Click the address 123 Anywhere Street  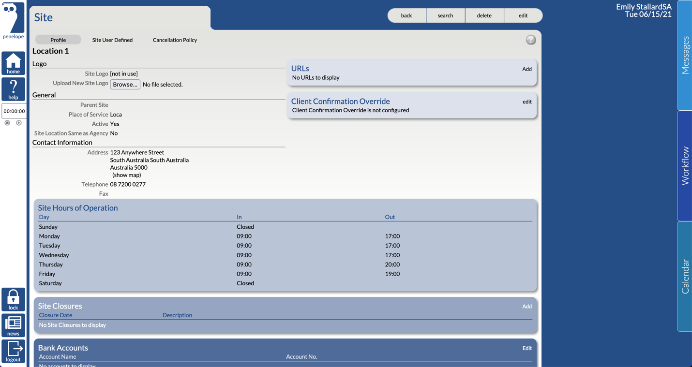[137, 152]
